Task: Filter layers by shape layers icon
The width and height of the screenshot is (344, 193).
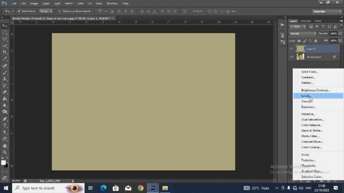Action: pyautogui.click(x=329, y=27)
